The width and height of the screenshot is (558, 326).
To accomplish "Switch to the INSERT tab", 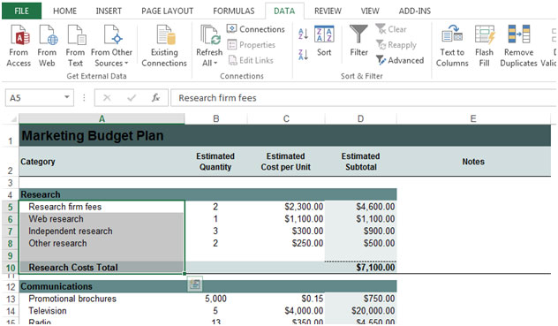I will point(109,11).
